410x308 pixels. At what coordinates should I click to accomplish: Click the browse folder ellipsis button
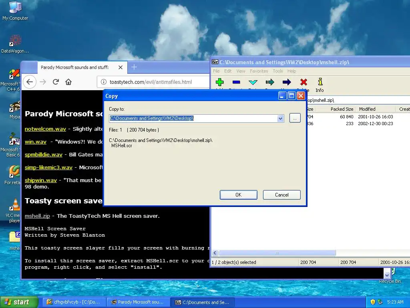tap(295, 118)
